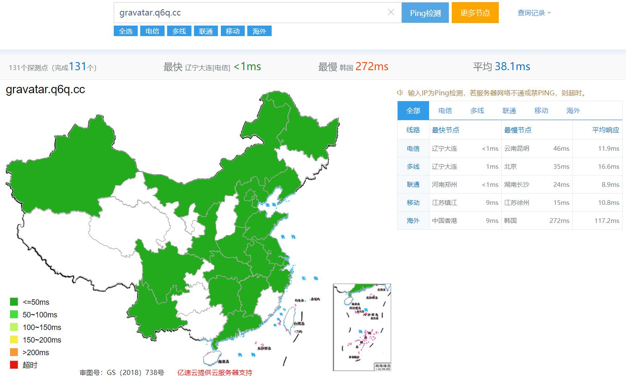Click the Ping检测 button
626x377 pixels.
coord(425,13)
